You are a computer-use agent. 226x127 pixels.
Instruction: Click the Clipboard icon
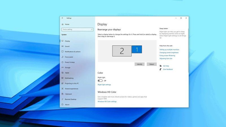tap(62, 94)
